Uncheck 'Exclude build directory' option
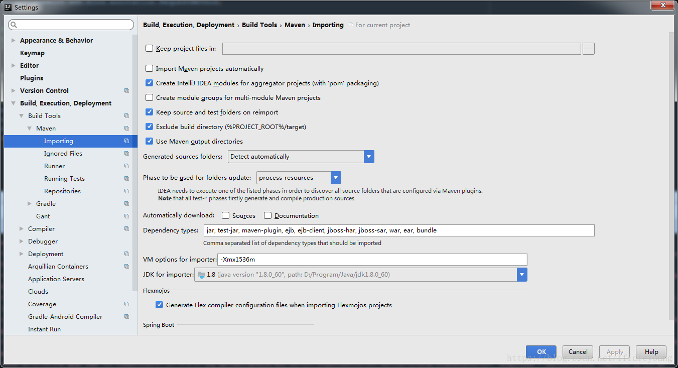The image size is (678, 368). click(149, 127)
